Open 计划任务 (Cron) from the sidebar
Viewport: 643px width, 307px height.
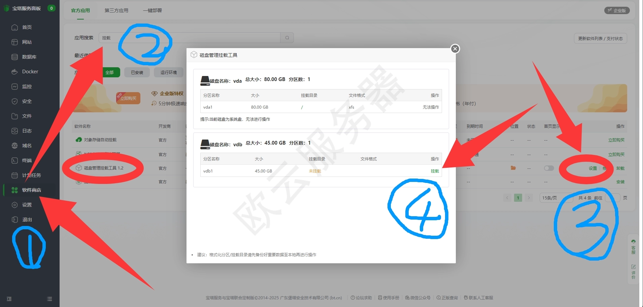(x=30, y=175)
